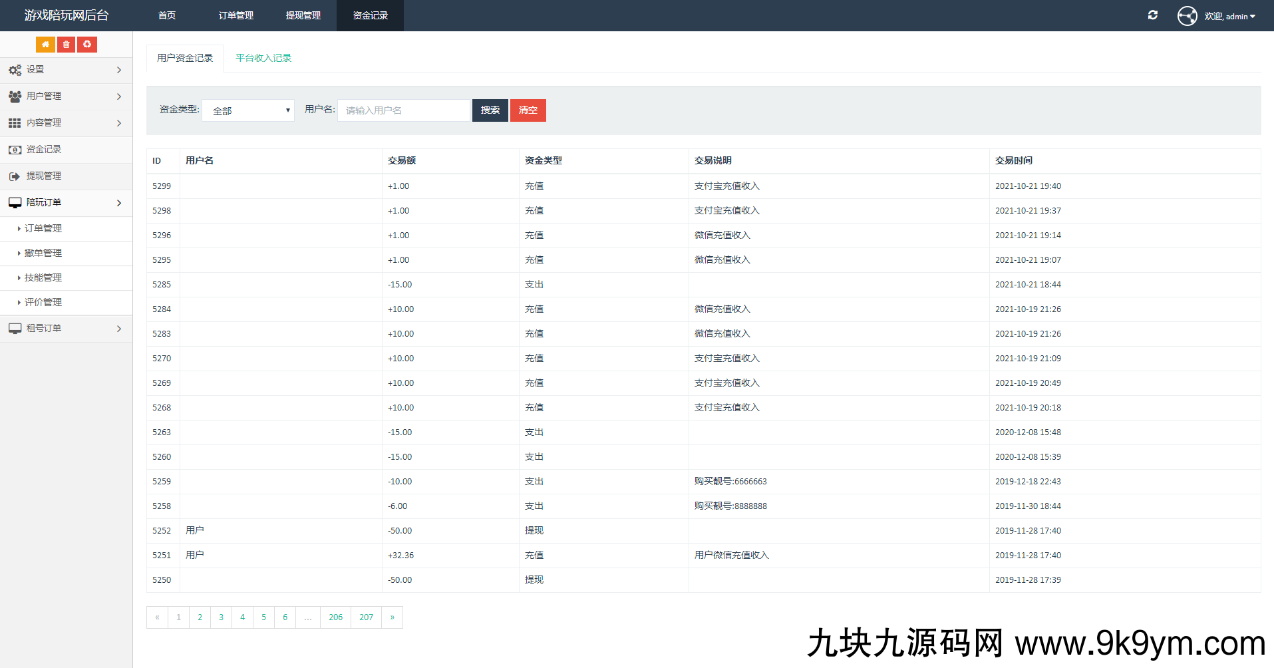Click the red trash icon button

(66, 45)
